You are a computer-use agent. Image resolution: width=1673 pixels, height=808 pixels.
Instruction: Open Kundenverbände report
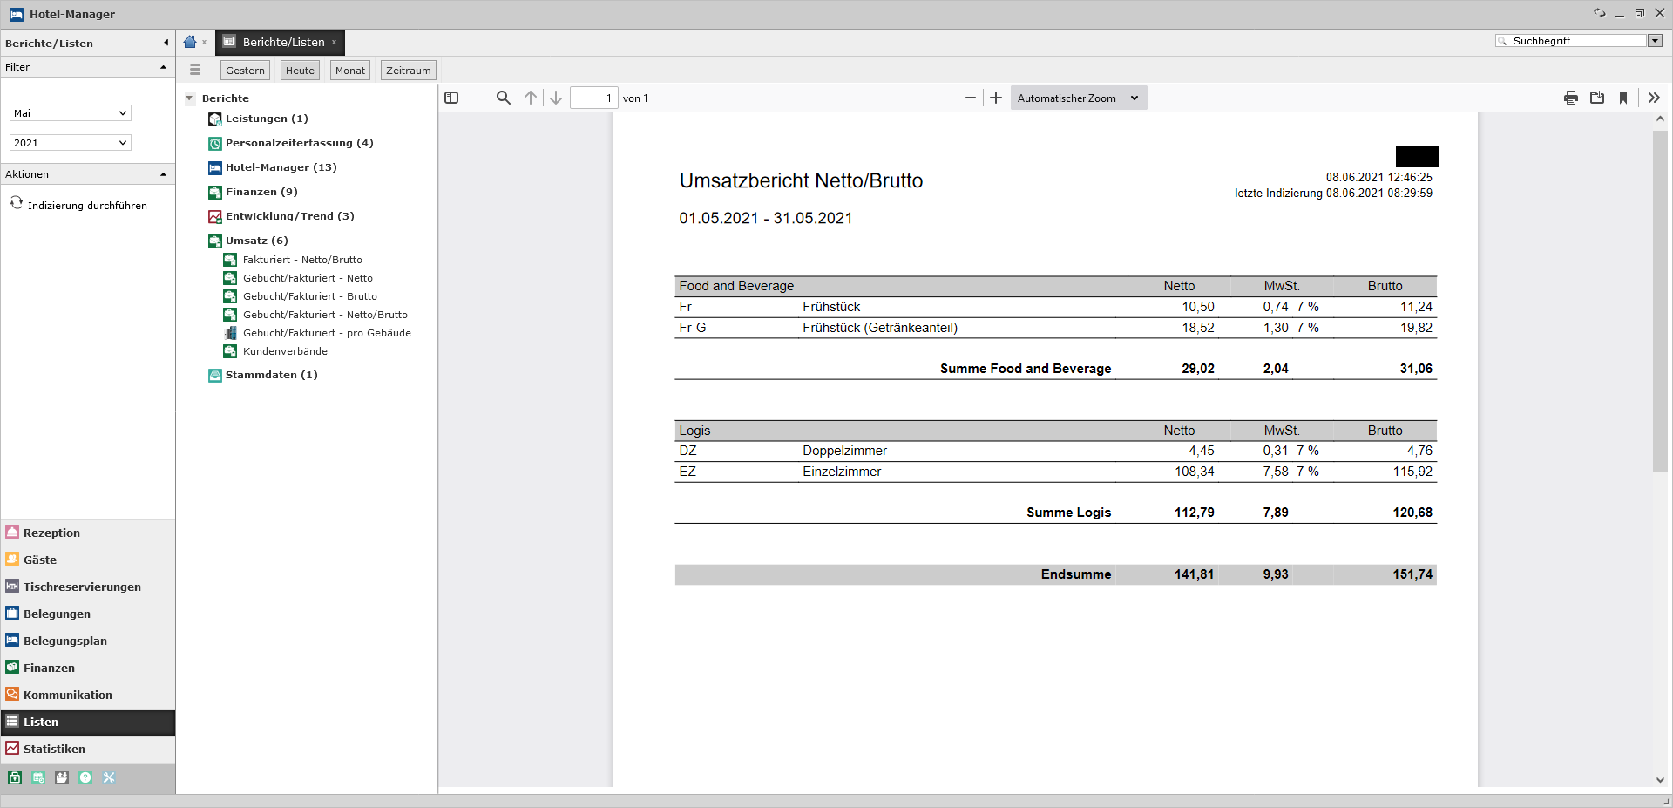tap(285, 351)
